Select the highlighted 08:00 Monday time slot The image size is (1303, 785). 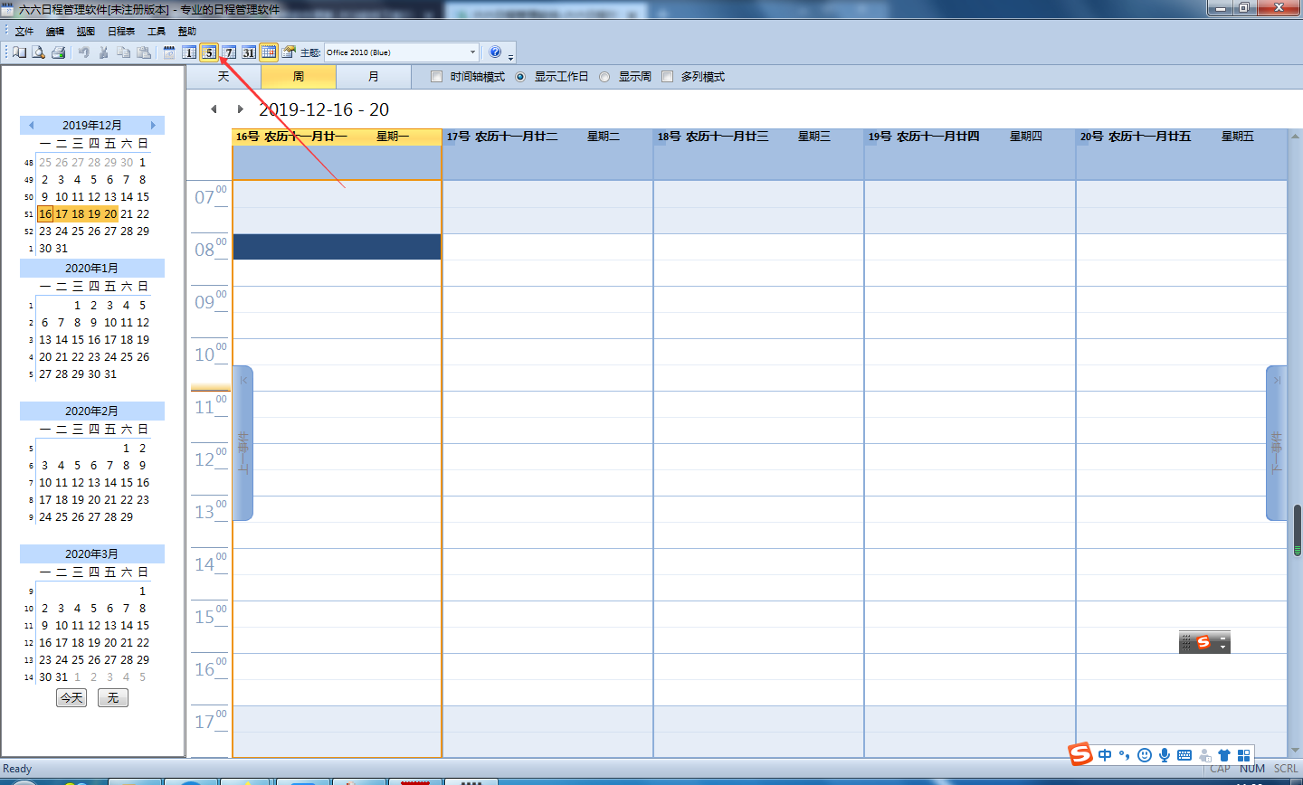pos(337,247)
